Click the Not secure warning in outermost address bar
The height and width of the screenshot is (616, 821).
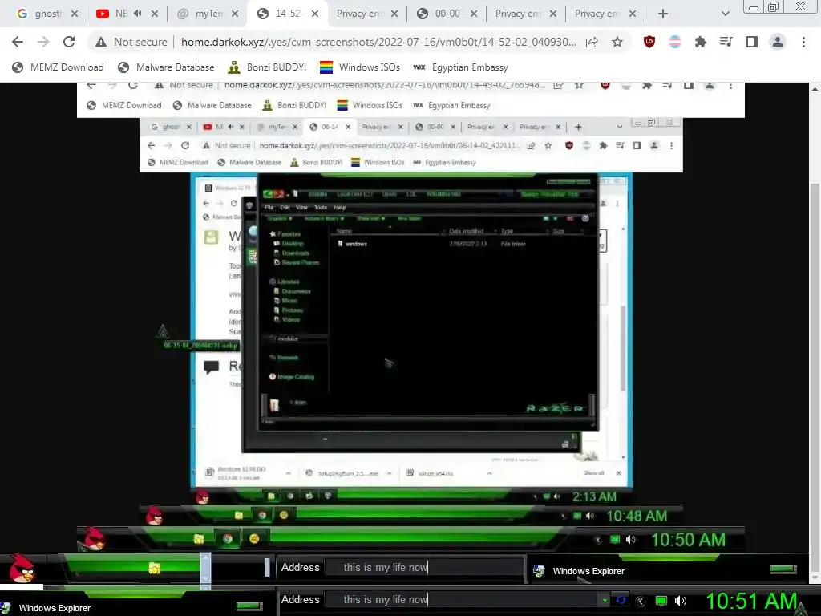(131, 42)
